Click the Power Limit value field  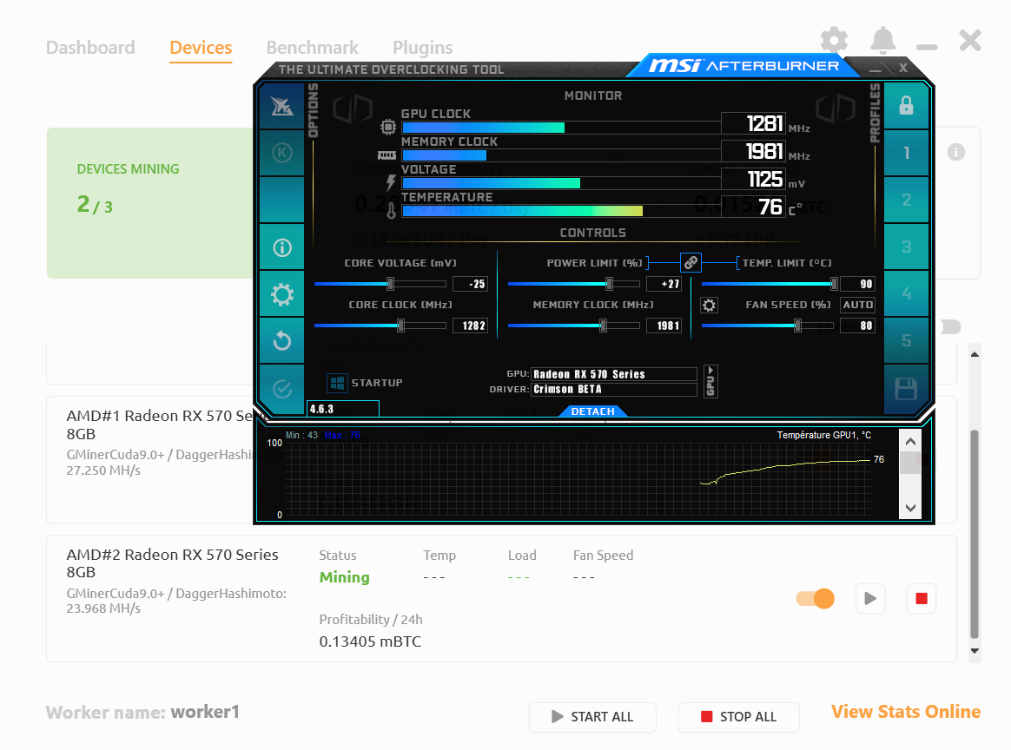664,284
